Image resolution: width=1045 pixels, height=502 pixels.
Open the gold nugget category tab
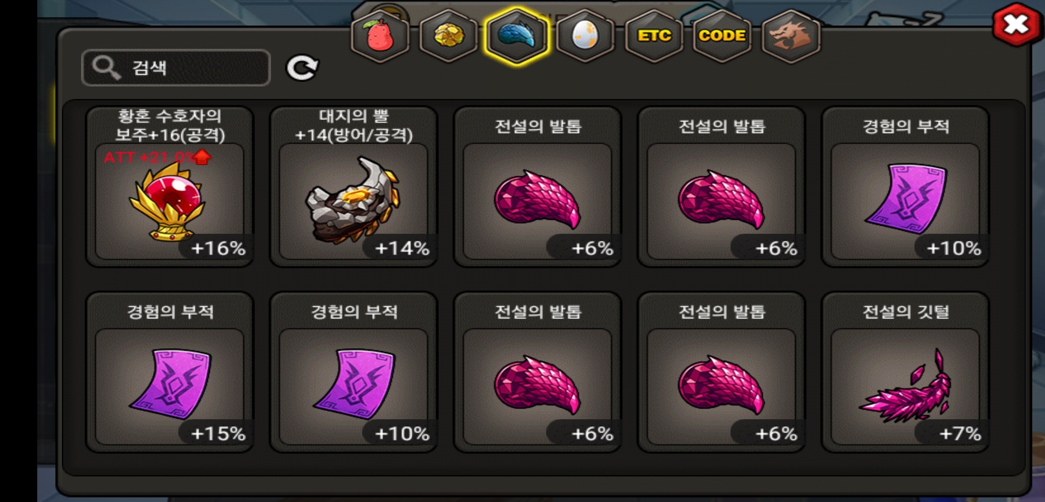pos(448,36)
